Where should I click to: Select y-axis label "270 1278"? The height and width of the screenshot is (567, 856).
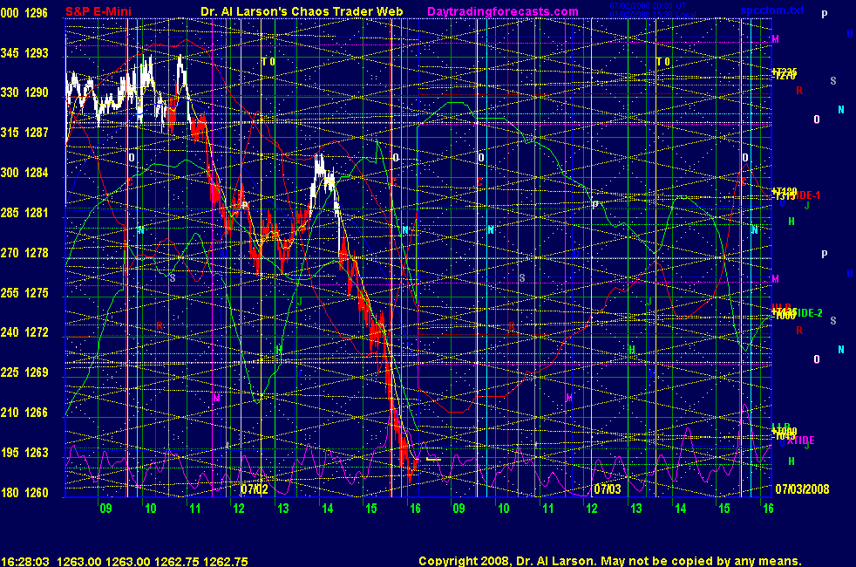24,253
